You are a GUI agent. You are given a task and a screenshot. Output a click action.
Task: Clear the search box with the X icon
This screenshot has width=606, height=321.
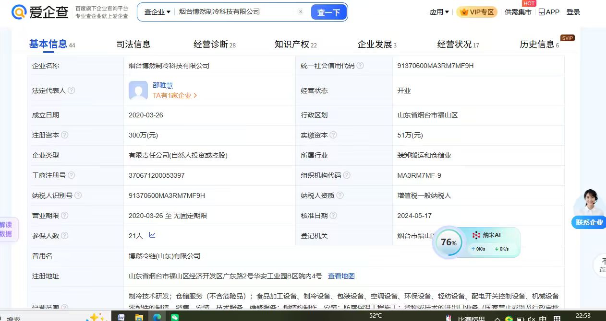click(x=301, y=12)
